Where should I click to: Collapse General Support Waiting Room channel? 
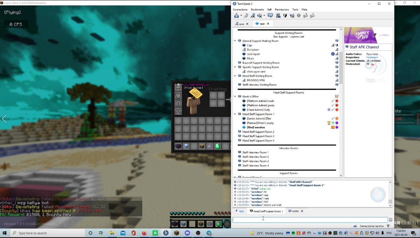point(235,41)
